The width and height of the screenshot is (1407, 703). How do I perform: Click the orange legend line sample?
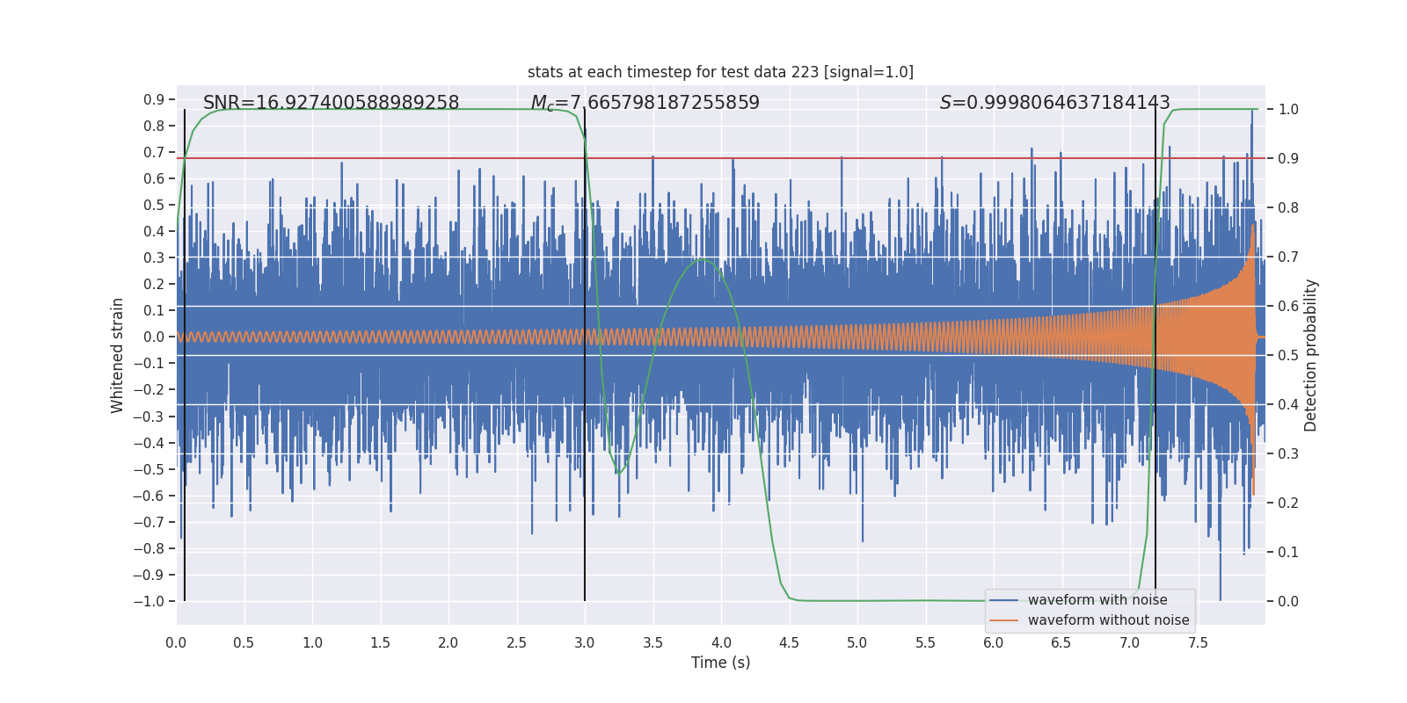click(x=1004, y=620)
